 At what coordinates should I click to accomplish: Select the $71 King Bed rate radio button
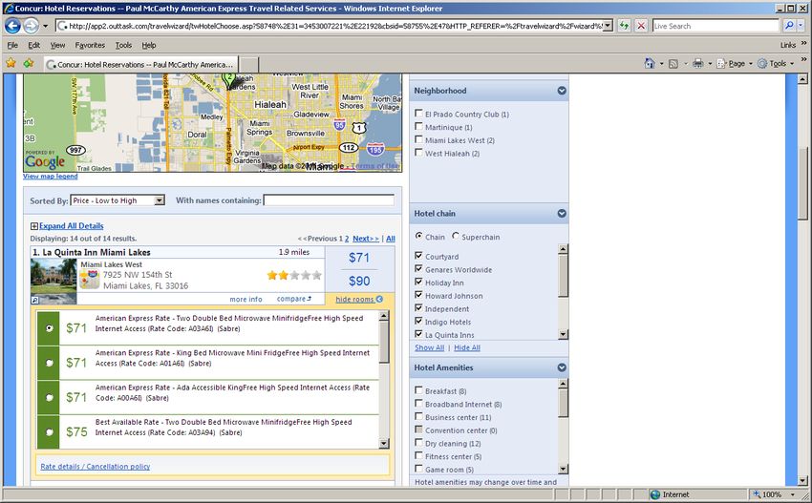(49, 363)
